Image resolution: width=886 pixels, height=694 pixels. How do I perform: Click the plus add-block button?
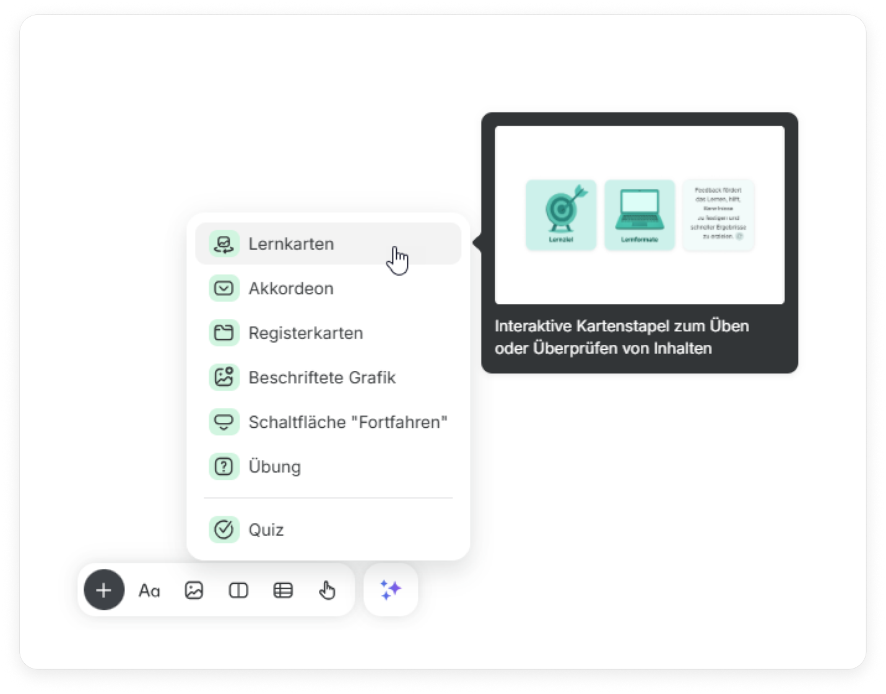coord(104,590)
